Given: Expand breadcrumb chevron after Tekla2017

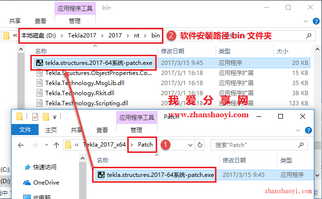Looking at the screenshot, I should click(x=102, y=36).
